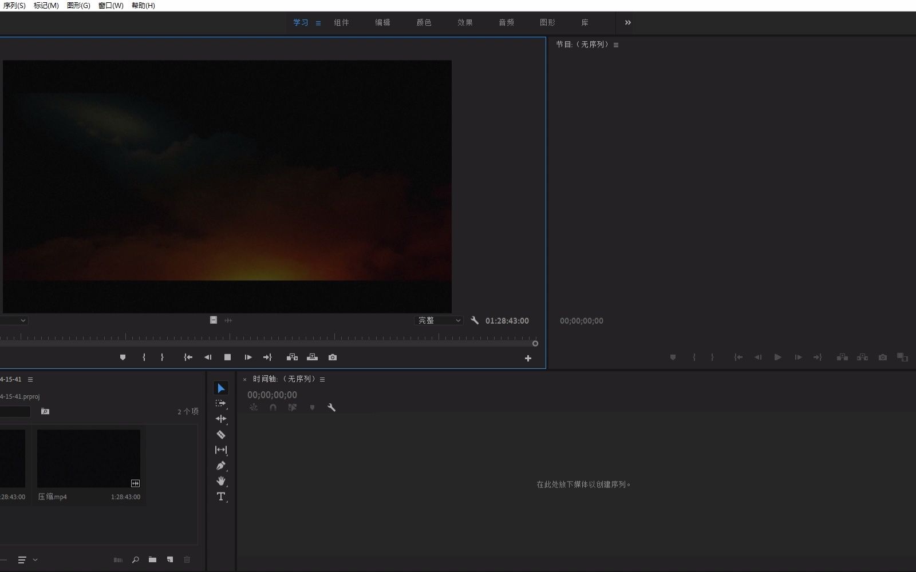Select the Type tool
Viewport: 916px width, 572px height.
pos(221,496)
